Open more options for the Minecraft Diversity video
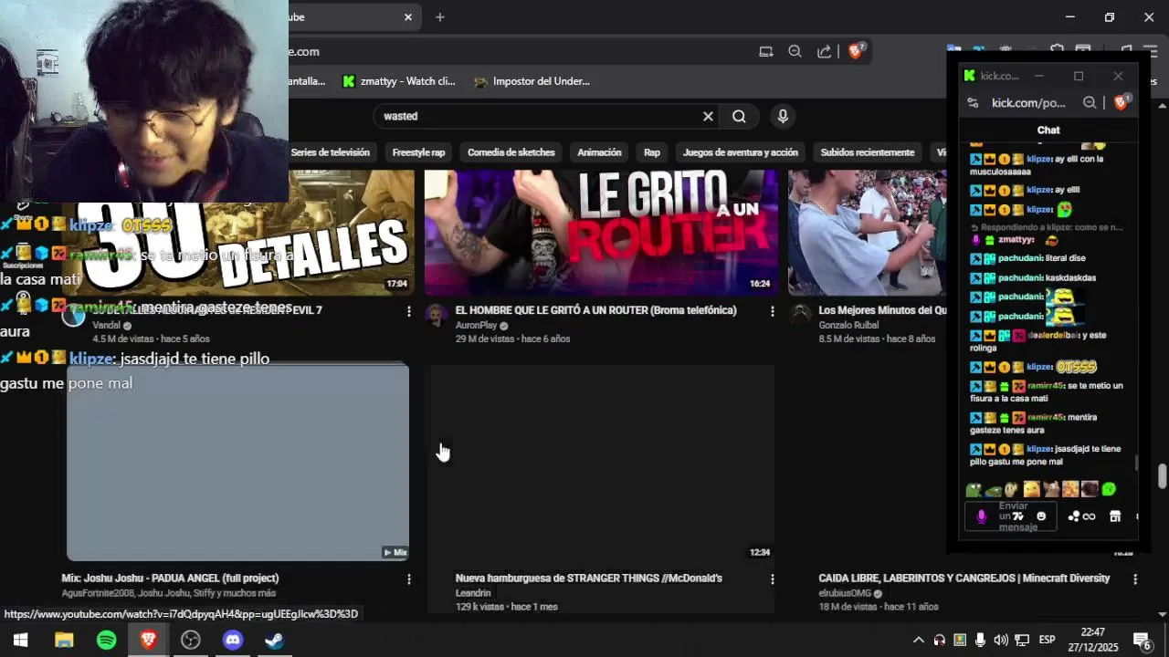 coord(1135,579)
